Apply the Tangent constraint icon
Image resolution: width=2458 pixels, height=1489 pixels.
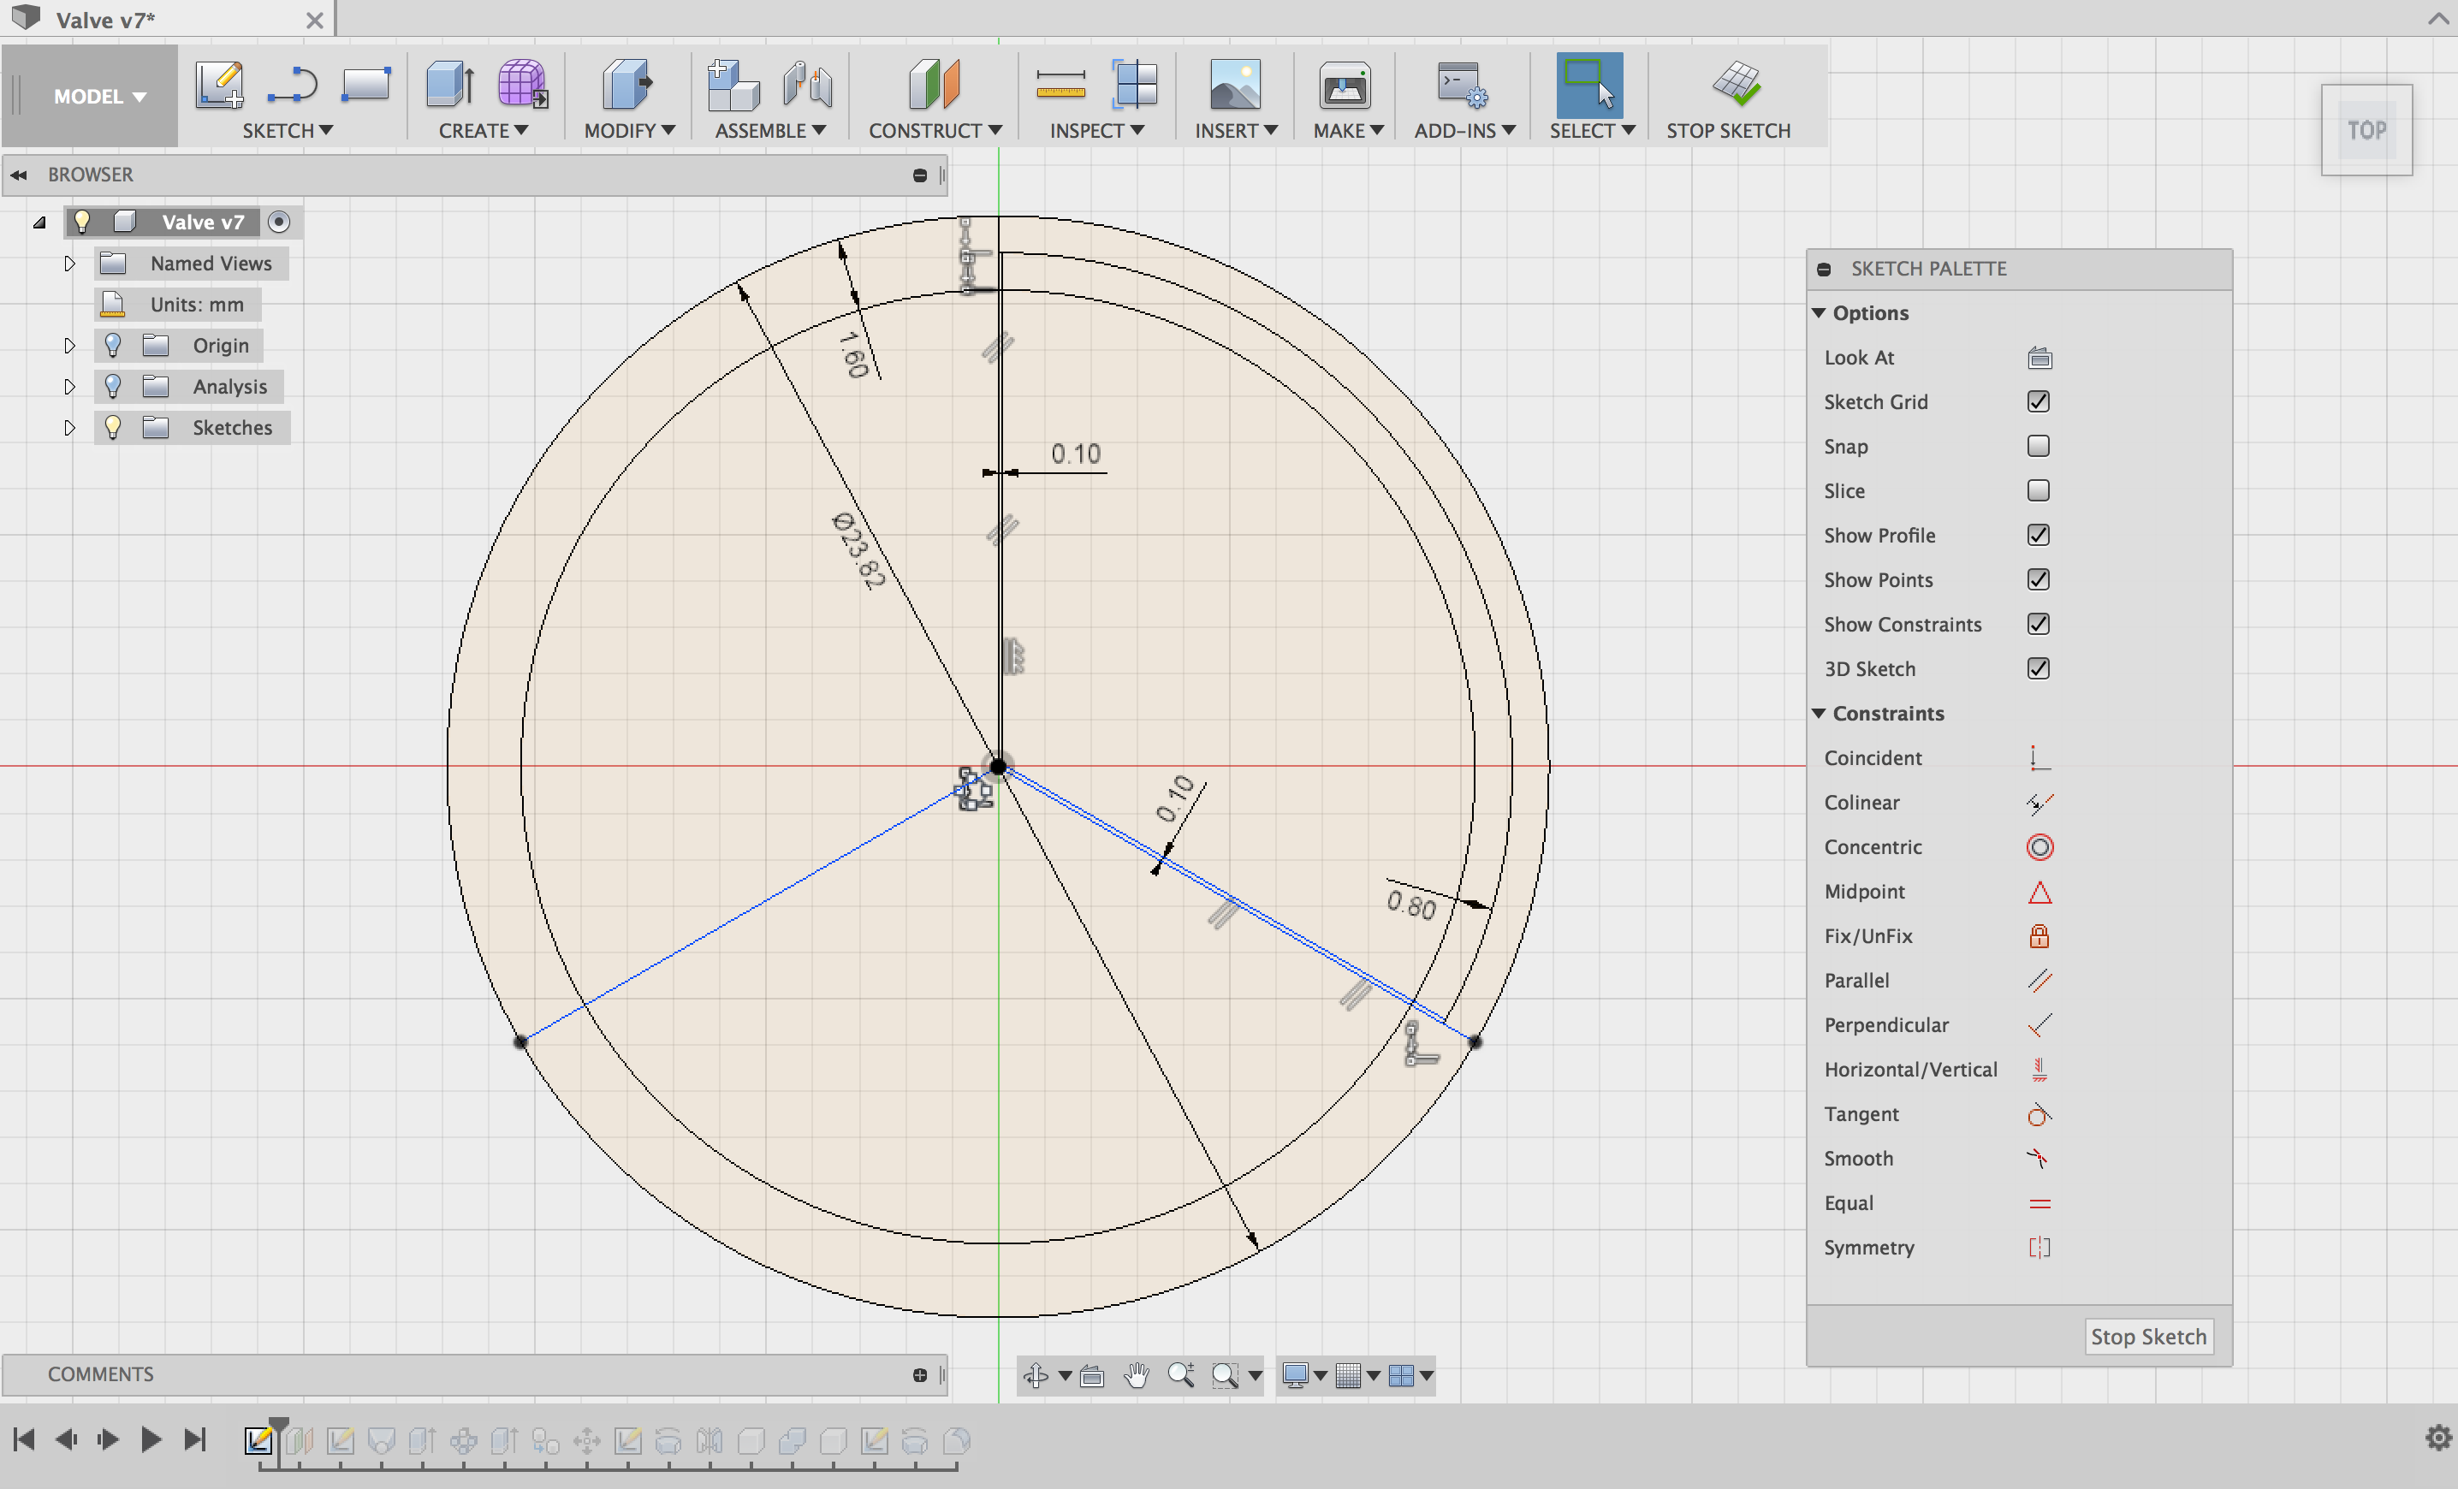tap(2039, 1114)
